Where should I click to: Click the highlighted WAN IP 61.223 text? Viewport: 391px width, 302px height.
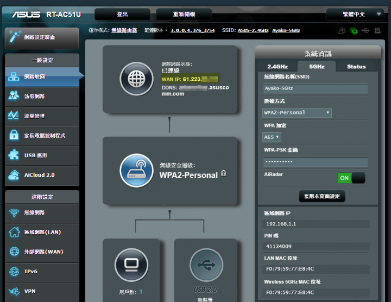point(190,79)
